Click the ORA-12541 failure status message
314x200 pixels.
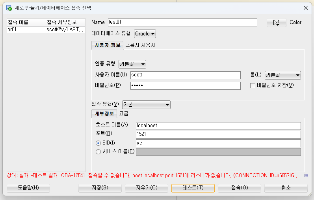[153, 176]
